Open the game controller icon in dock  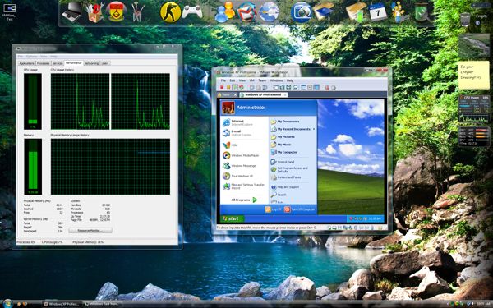coord(192,12)
